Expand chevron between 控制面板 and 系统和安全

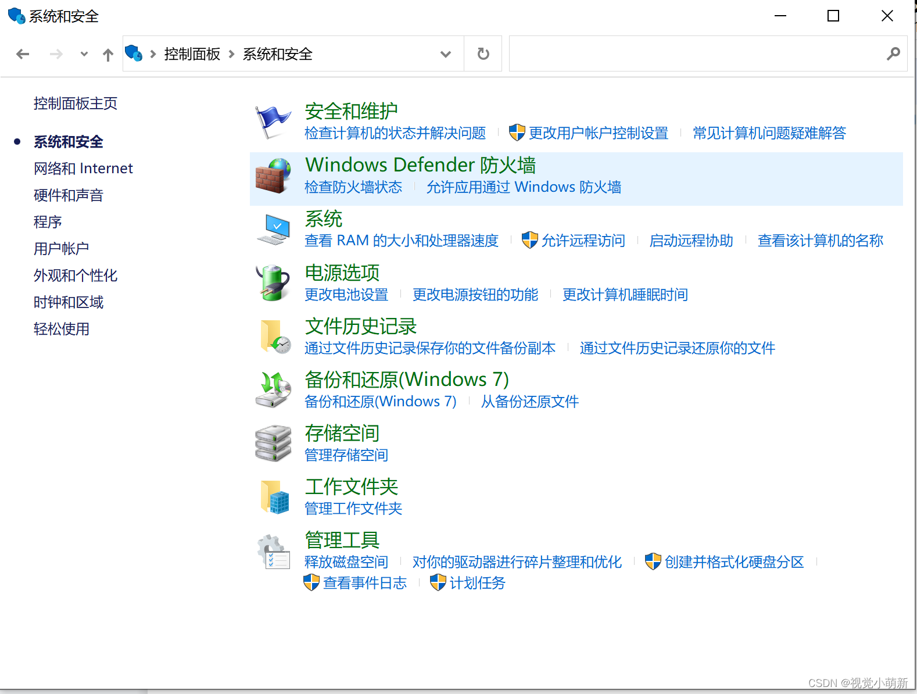(232, 54)
